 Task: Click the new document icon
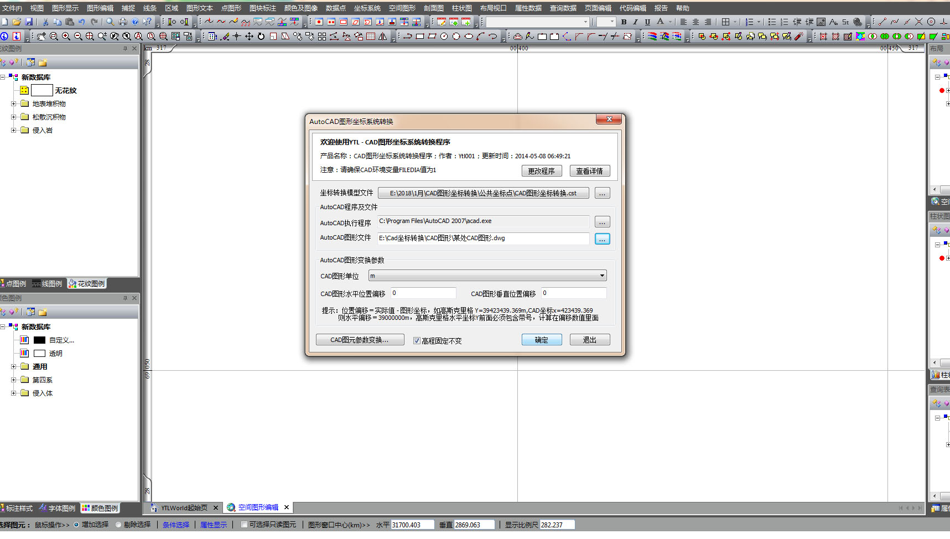[x=4, y=22]
